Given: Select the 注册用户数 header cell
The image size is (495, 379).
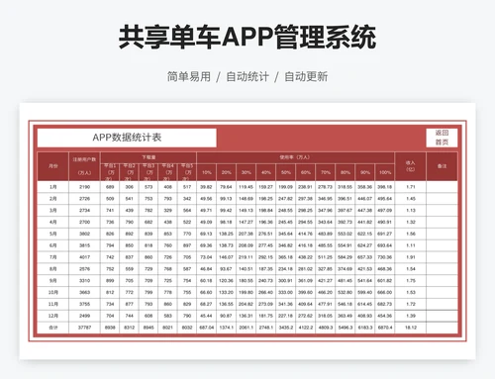Looking at the screenshot, I should click(84, 166).
